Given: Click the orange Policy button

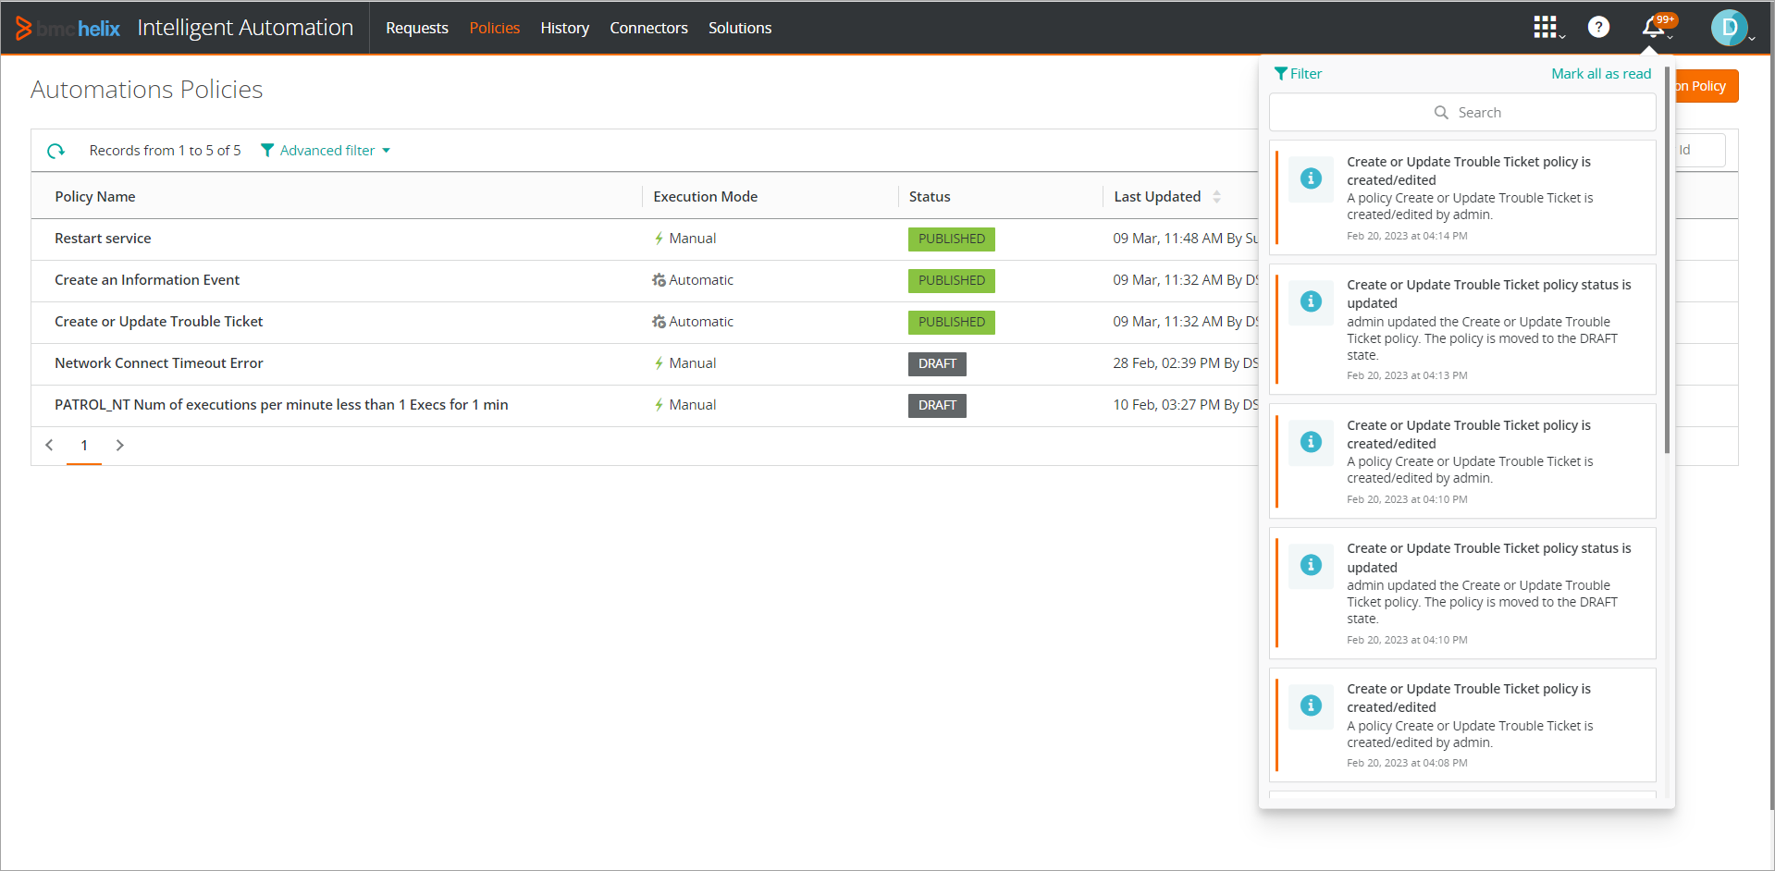Looking at the screenshot, I should tap(1707, 86).
